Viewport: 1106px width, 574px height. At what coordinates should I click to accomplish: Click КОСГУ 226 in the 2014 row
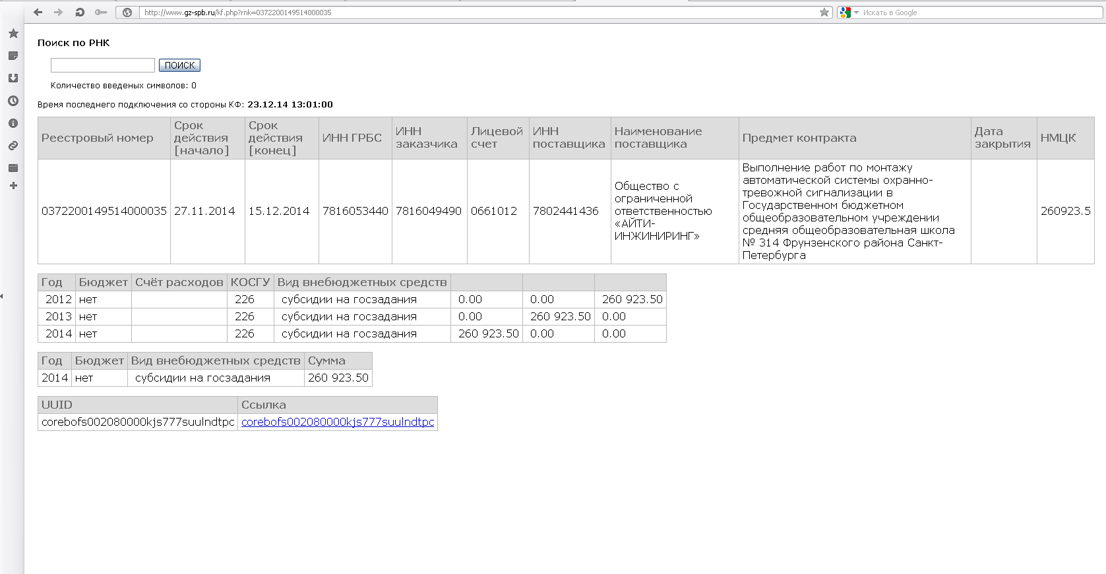coord(251,333)
